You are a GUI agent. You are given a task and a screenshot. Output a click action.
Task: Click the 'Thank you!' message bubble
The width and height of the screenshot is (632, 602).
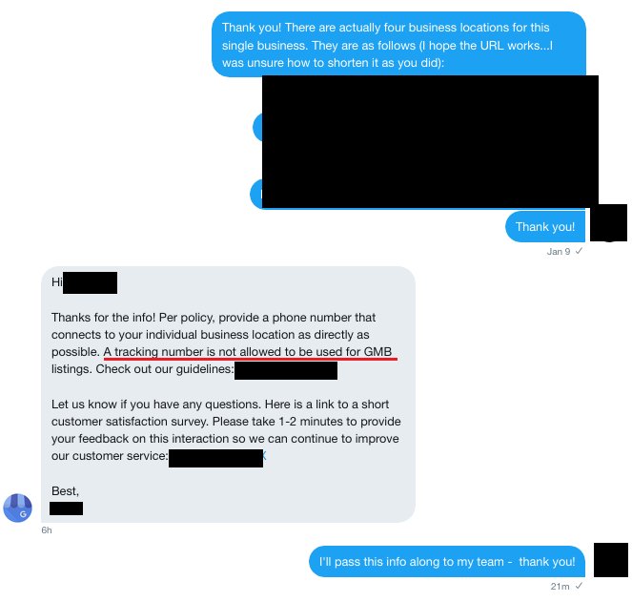click(x=545, y=227)
